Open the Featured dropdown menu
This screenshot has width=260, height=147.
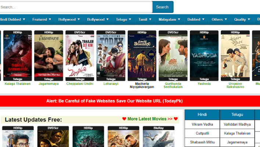[x=42, y=19]
